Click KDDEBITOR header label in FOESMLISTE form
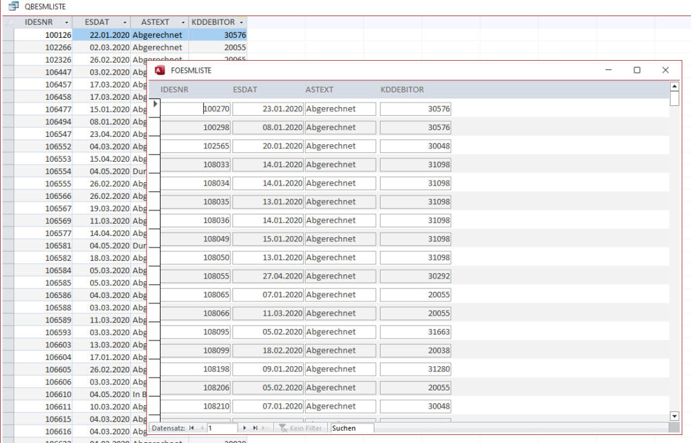The height and width of the screenshot is (443, 691). point(402,90)
